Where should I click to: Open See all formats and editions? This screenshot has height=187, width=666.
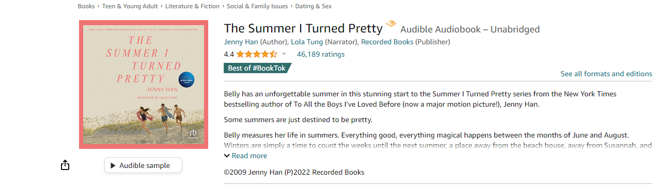coord(606,74)
